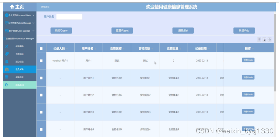Sort by 记录人员 column arrows

[x=67, y=49]
